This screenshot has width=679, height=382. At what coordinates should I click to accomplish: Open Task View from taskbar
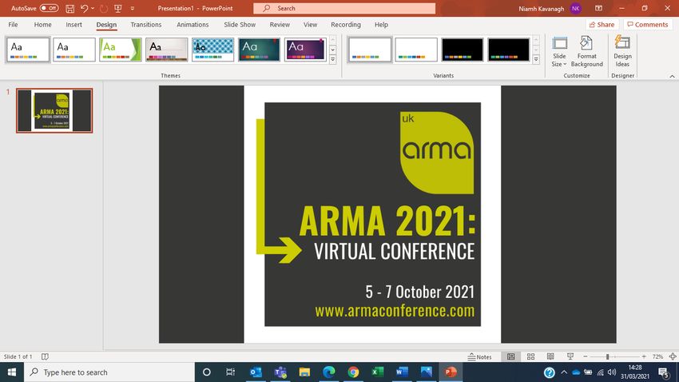pos(230,372)
